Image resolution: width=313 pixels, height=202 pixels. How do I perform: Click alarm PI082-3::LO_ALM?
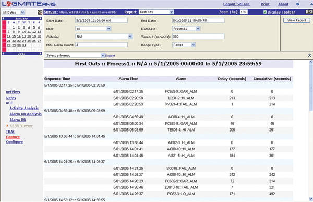pyautogui.click(x=181, y=194)
